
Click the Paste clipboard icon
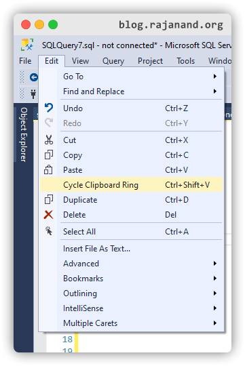48,169
